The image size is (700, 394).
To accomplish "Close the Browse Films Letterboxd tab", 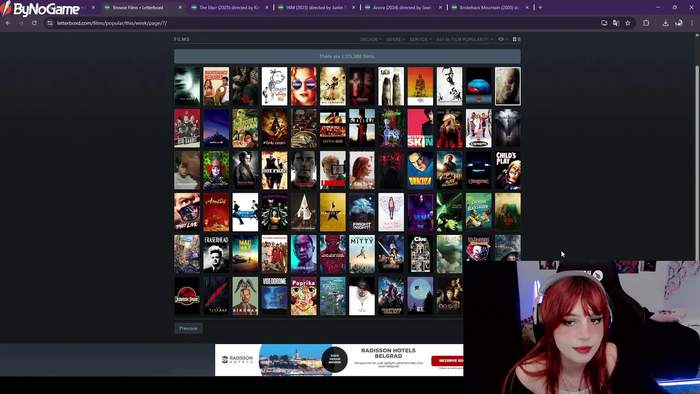I will [x=180, y=8].
